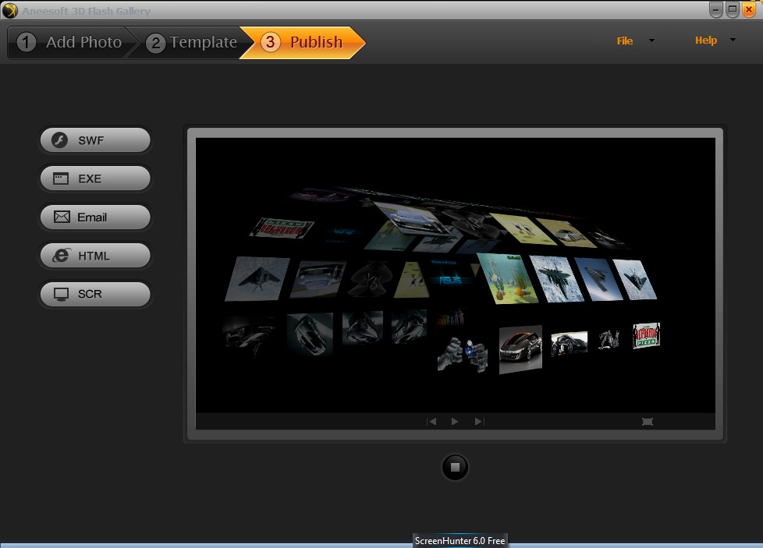This screenshot has width=763, height=548.
Task: Click the Aneesoft app logo icon
Action: (x=9, y=10)
